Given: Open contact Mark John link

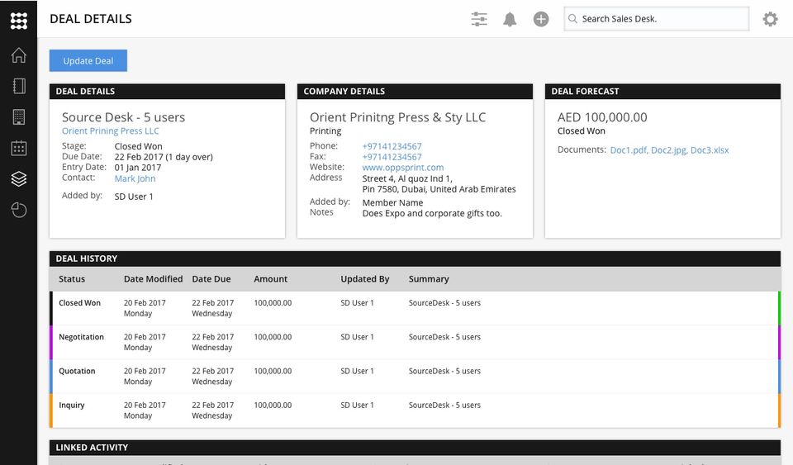Looking at the screenshot, I should pyautogui.click(x=135, y=178).
